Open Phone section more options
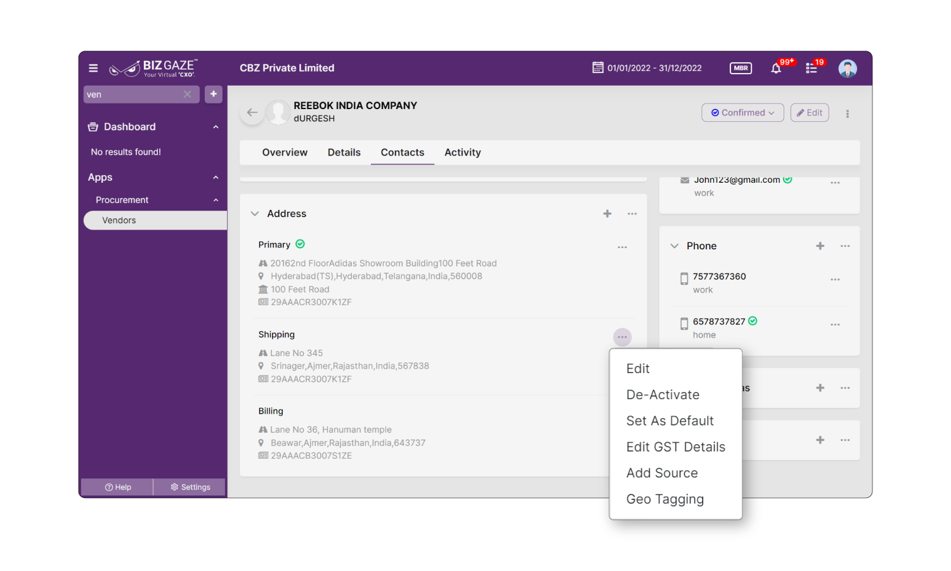This screenshot has height=571, width=951. (845, 246)
